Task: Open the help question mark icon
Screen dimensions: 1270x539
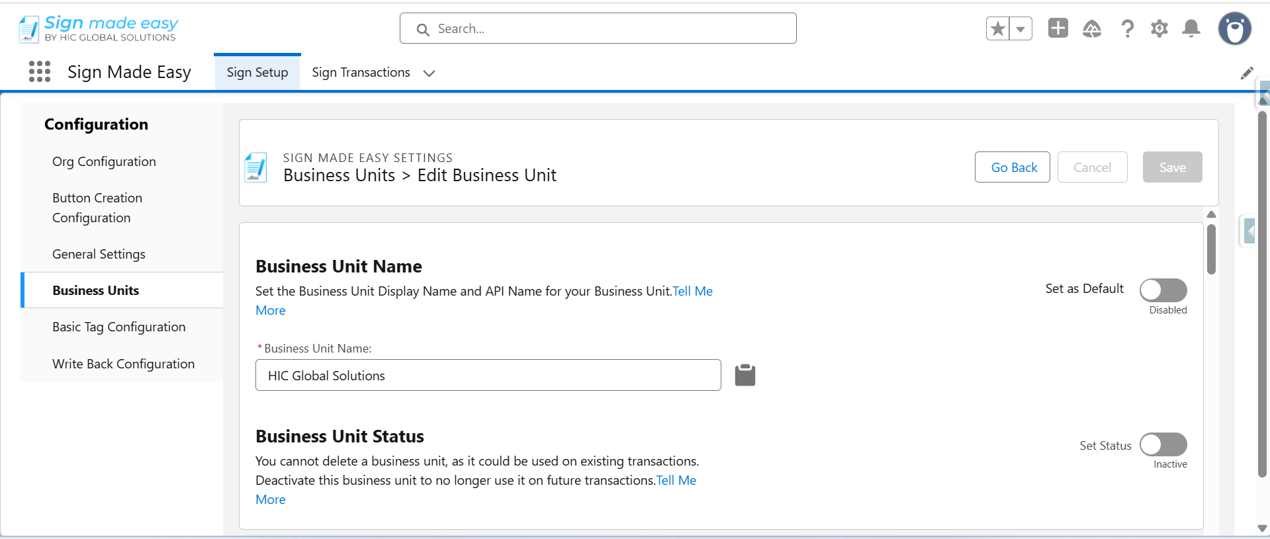Action: pos(1127,28)
